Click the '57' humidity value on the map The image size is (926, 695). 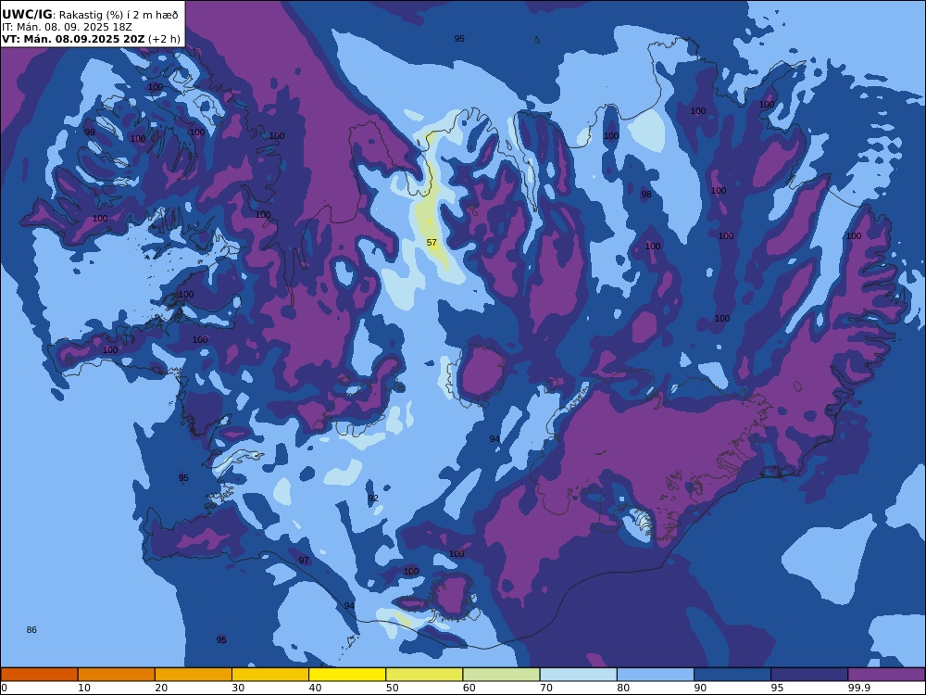(432, 243)
